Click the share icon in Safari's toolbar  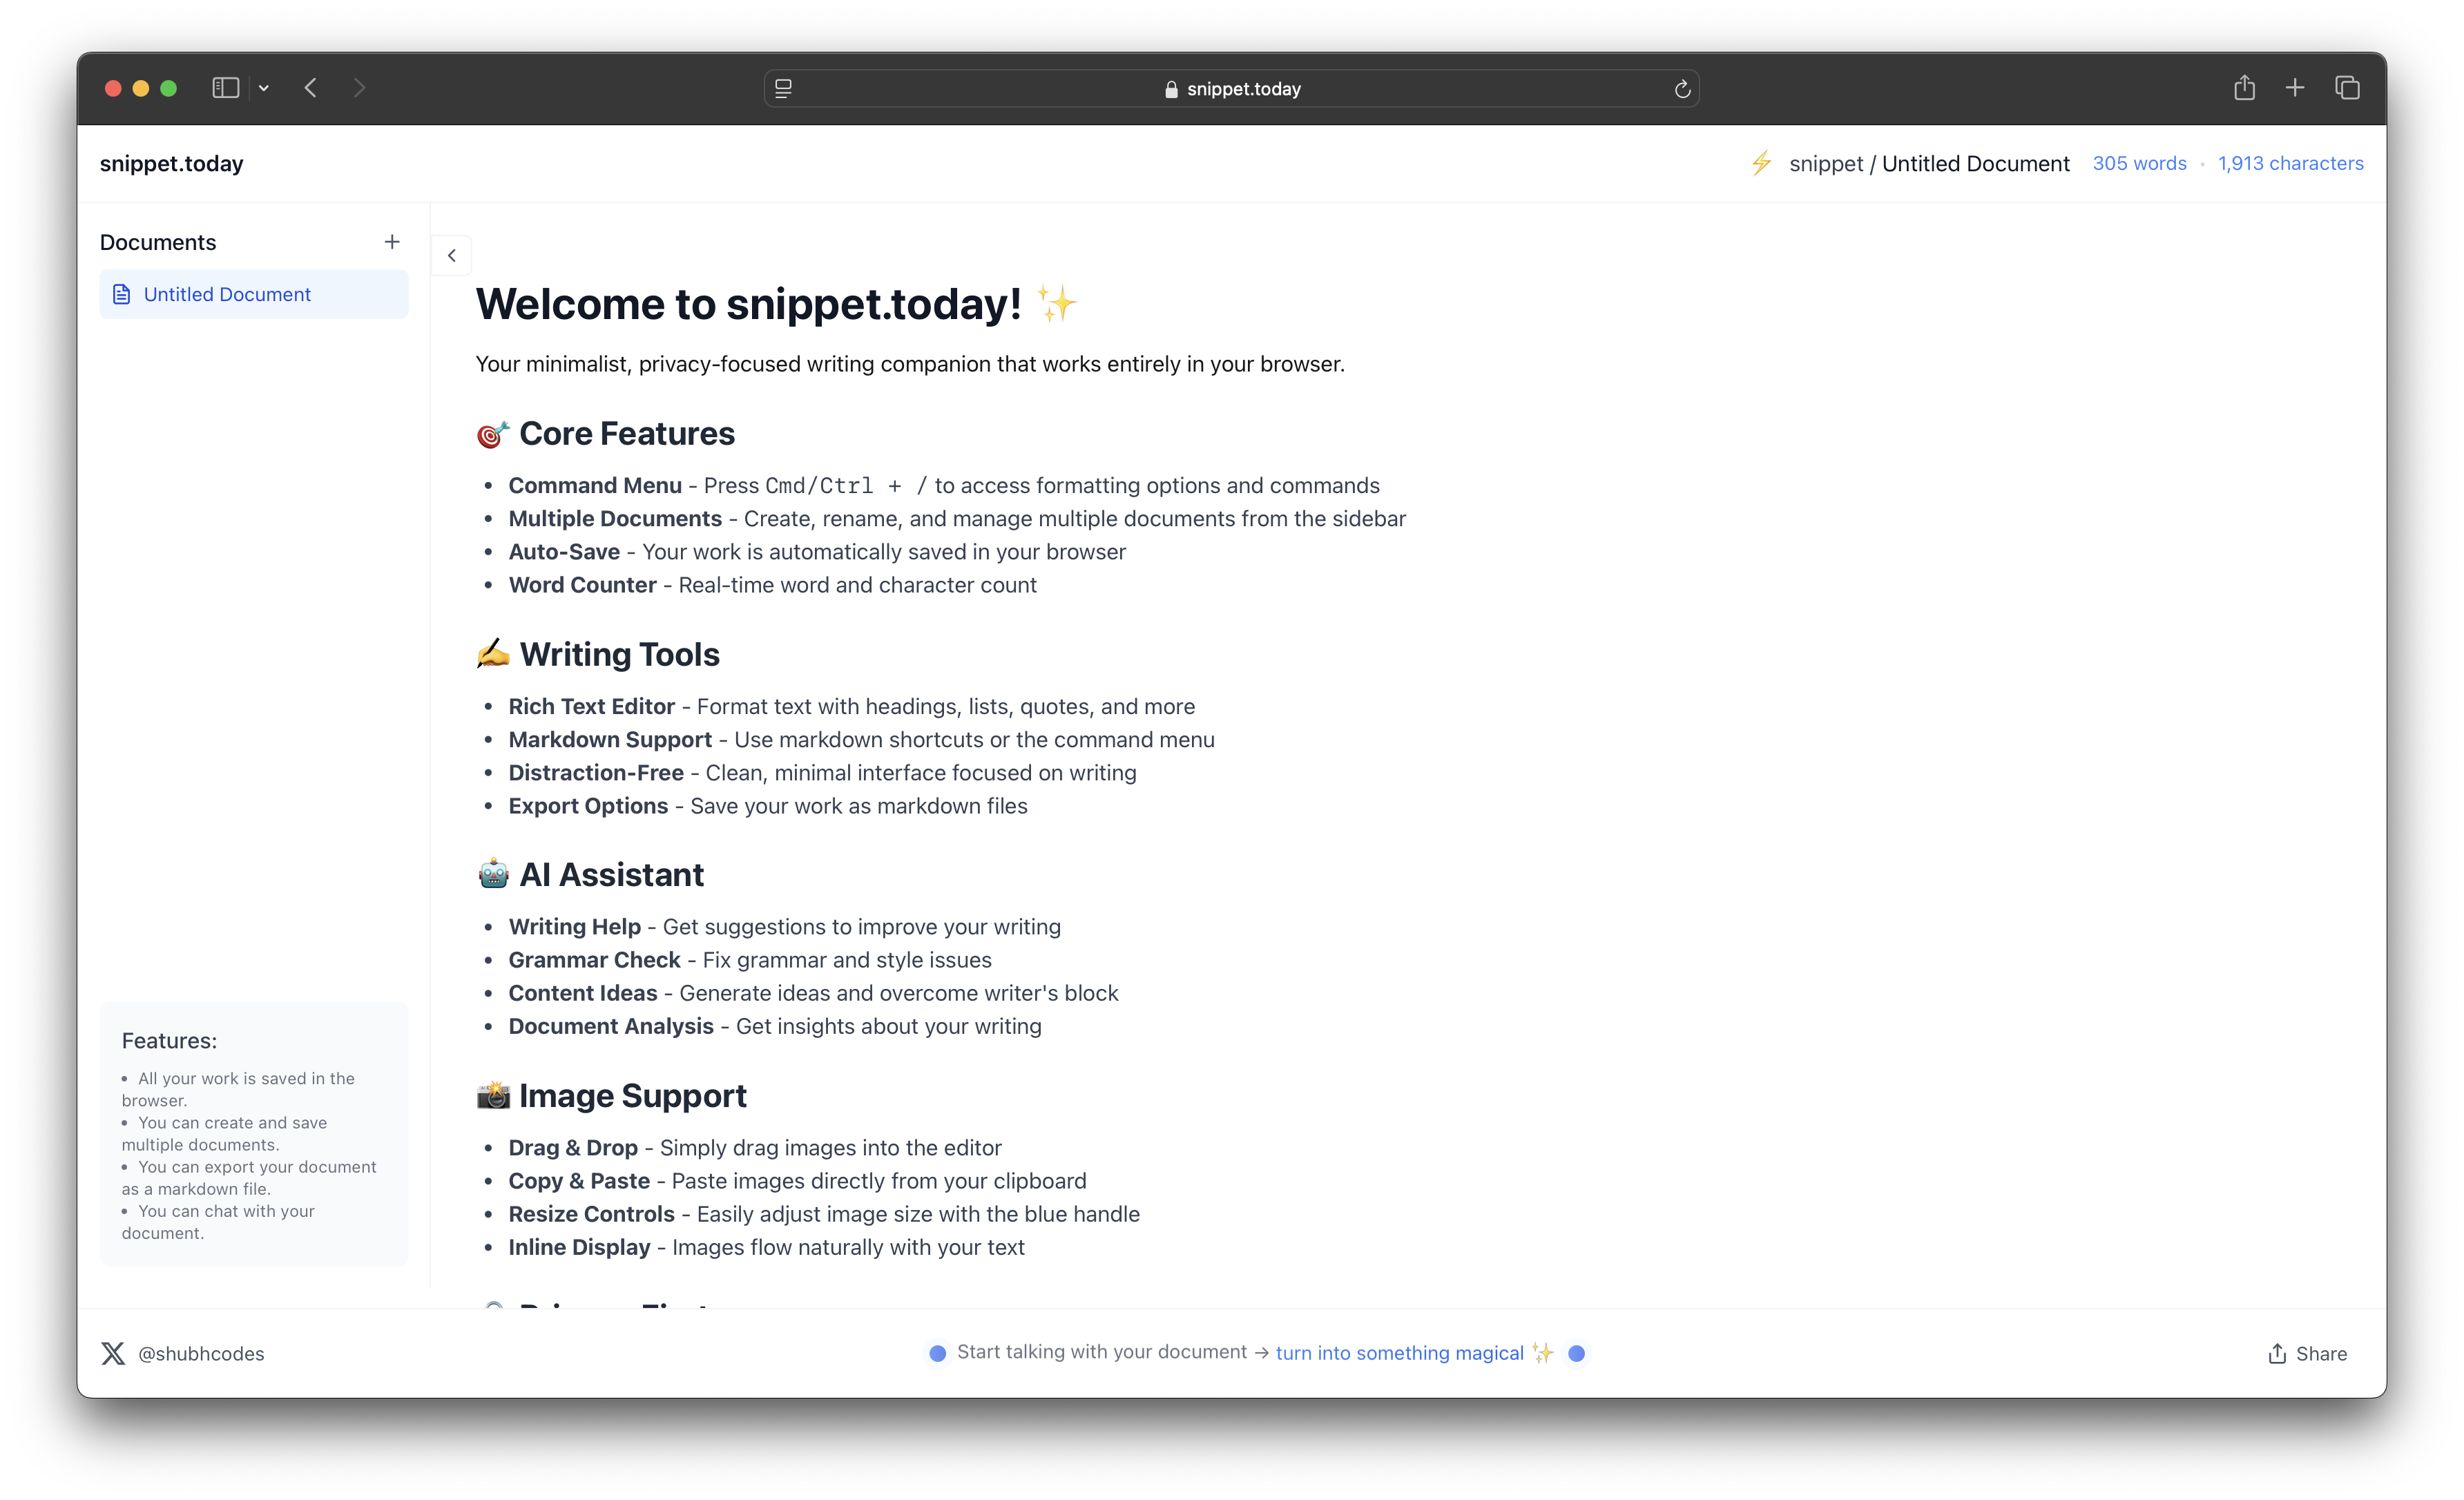[x=2245, y=88]
